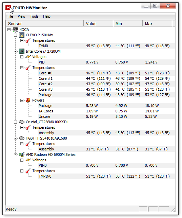Open the View menu
Viewport: 182px width, 218px height.
pos(21,16)
